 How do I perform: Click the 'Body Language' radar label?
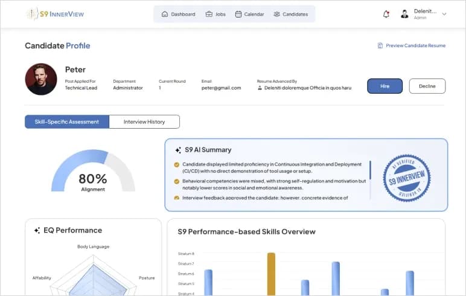tap(94, 246)
